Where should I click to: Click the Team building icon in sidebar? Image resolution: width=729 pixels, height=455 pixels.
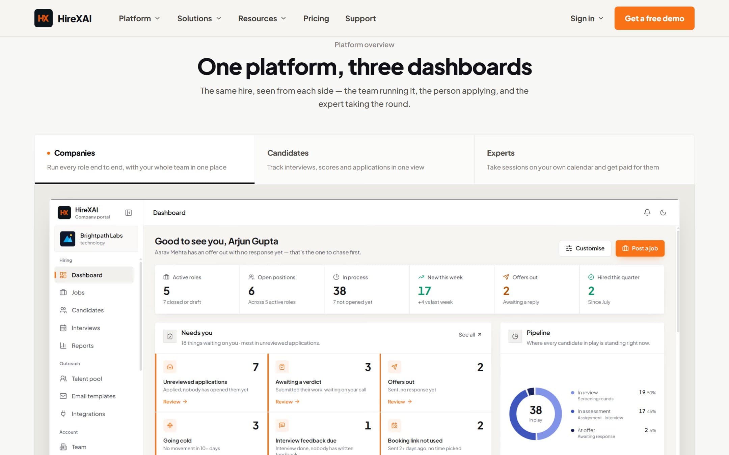pos(63,447)
